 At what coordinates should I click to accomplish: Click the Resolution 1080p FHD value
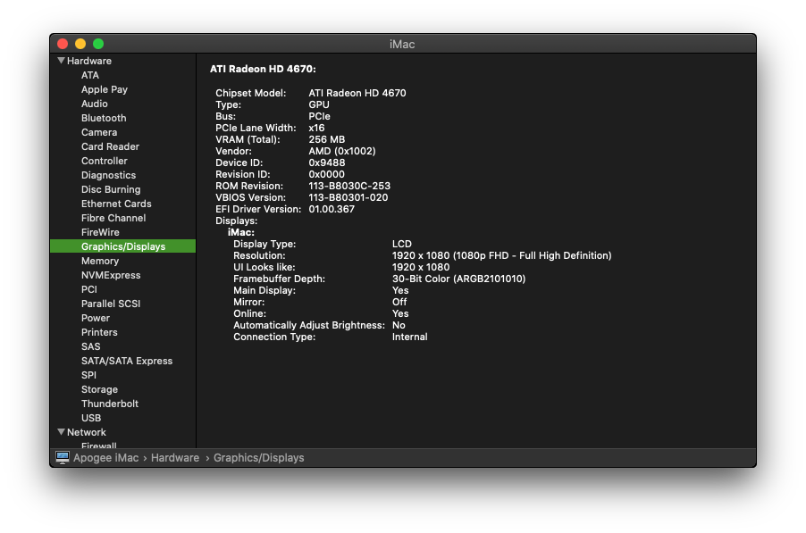coord(501,255)
